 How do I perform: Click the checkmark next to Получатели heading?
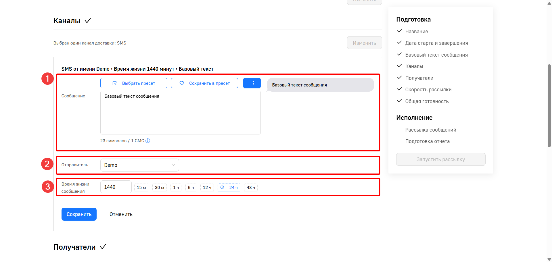pyautogui.click(x=103, y=247)
